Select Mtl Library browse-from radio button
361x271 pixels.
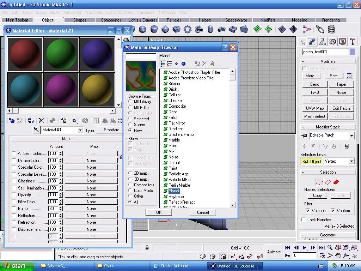(x=130, y=101)
